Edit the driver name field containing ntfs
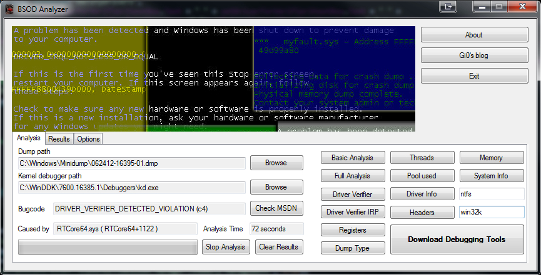Viewport: 541px width, 275px height. [x=492, y=194]
